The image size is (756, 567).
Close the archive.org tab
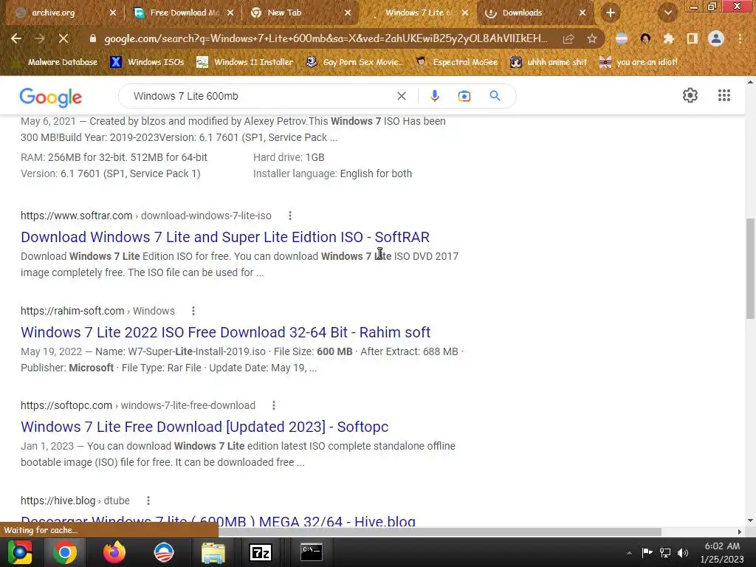pos(113,13)
